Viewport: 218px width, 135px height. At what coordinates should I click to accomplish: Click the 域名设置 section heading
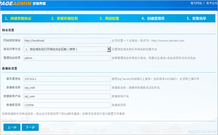(8, 30)
